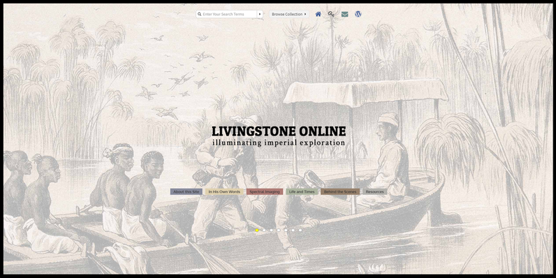Click 'illuminating imperial exploration' tagline

pyautogui.click(x=279, y=143)
